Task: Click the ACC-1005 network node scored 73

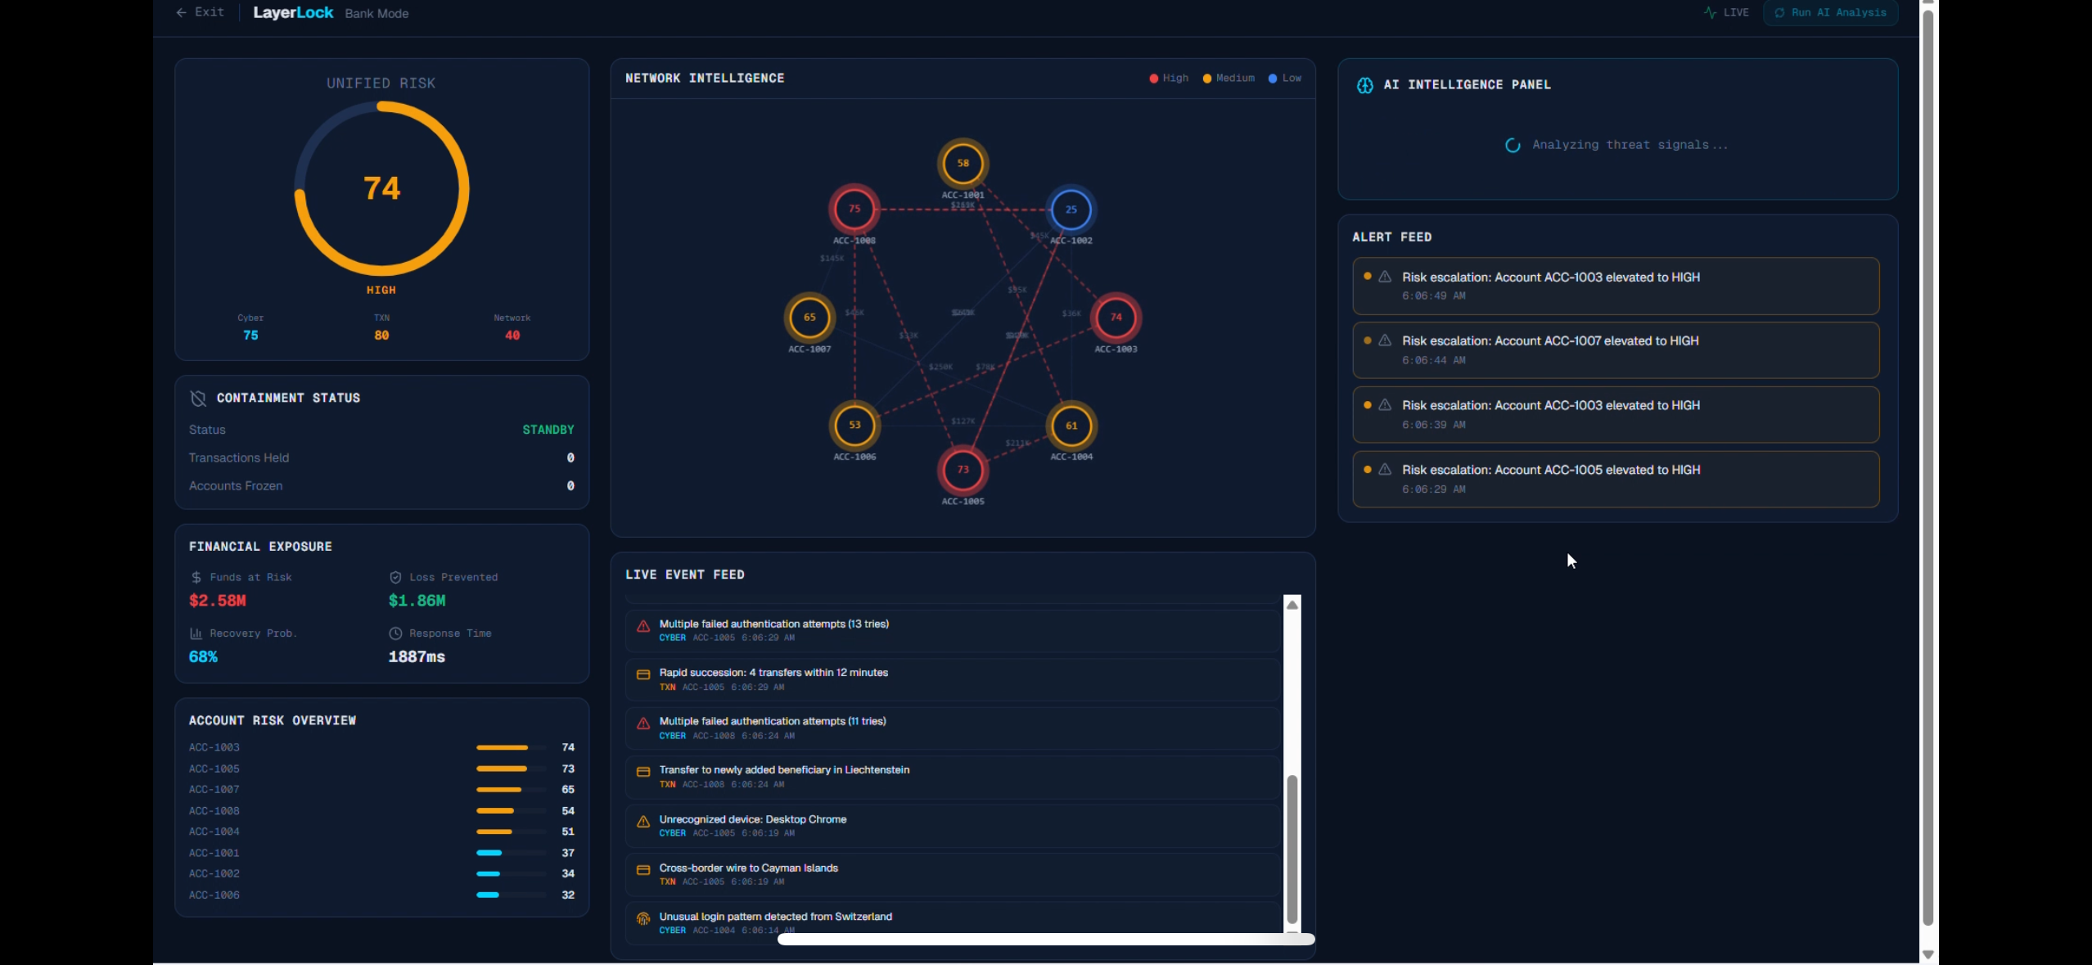Action: (963, 470)
